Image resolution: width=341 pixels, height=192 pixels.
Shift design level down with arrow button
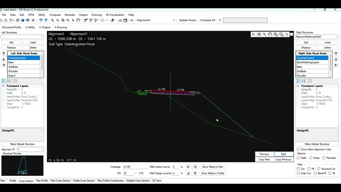(189, 173)
